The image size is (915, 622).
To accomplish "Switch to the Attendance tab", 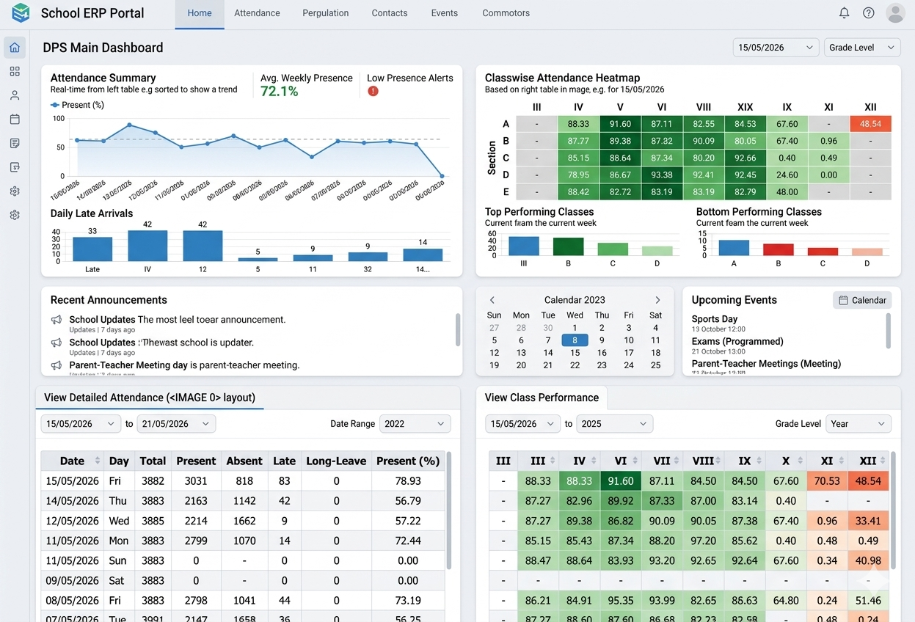I will (x=257, y=13).
